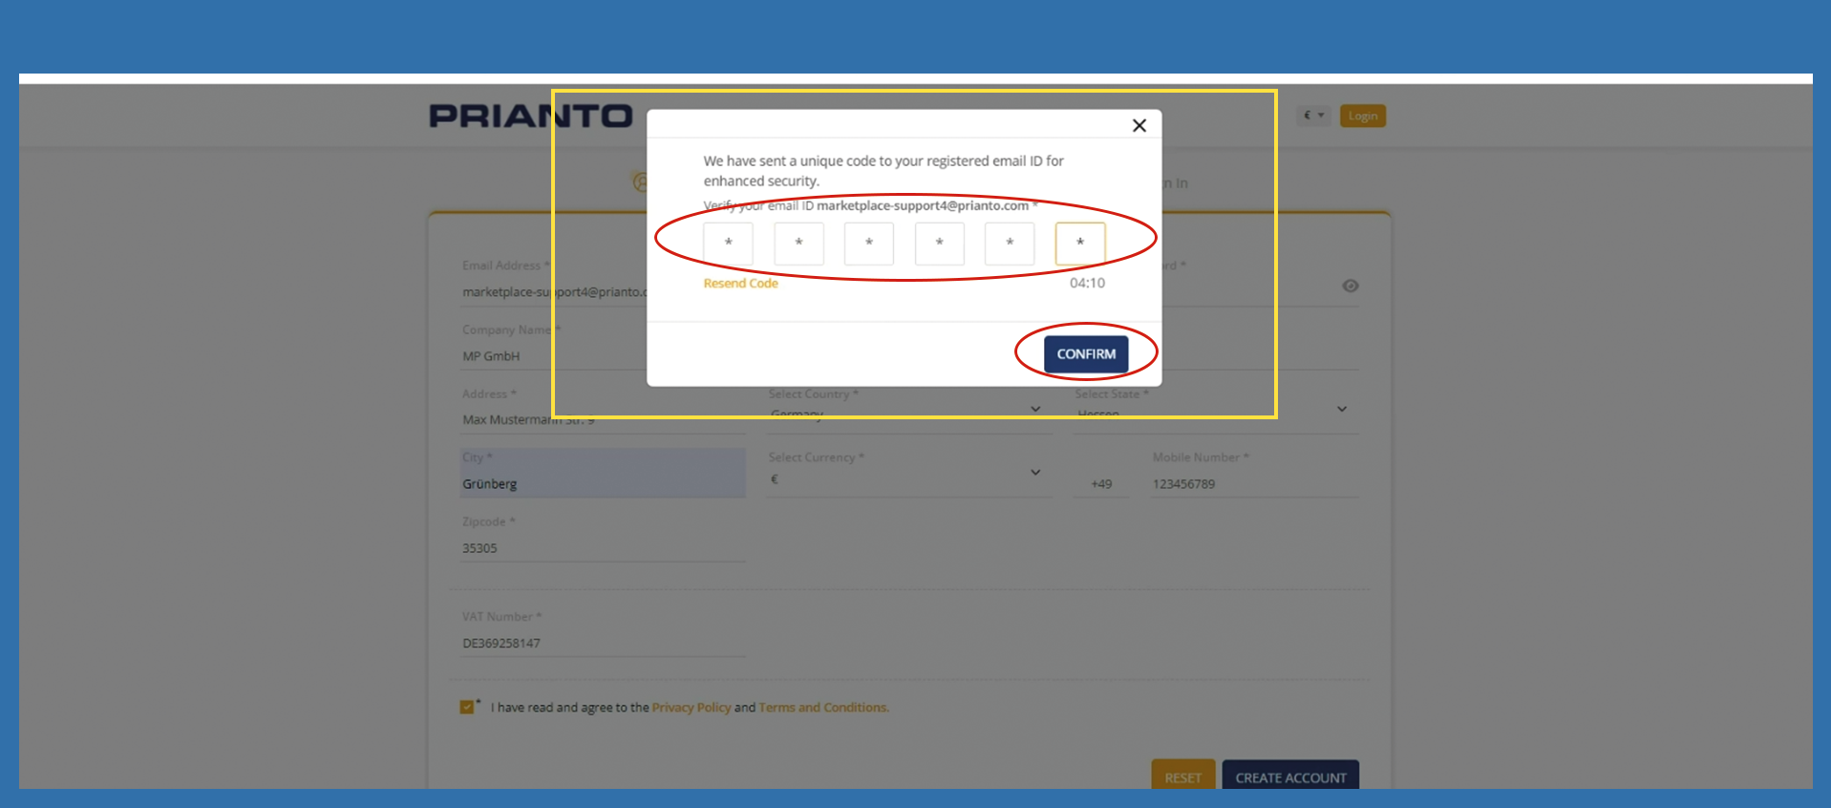Expand the Select State dropdown
The image size is (1831, 808).
point(1341,409)
